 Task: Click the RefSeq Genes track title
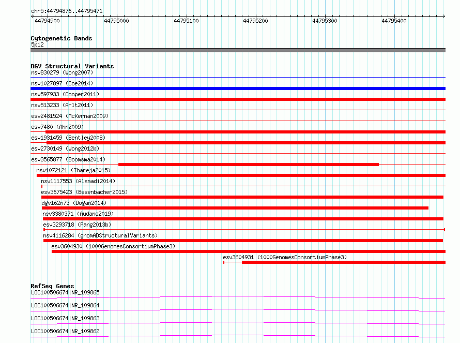pos(52,286)
